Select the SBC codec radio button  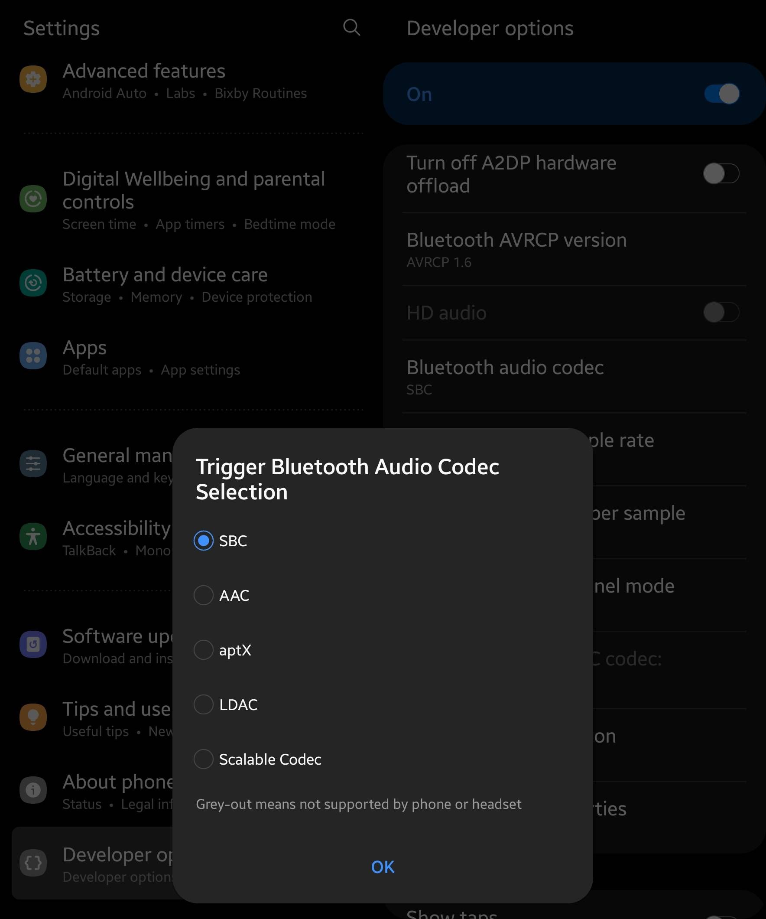tap(204, 541)
